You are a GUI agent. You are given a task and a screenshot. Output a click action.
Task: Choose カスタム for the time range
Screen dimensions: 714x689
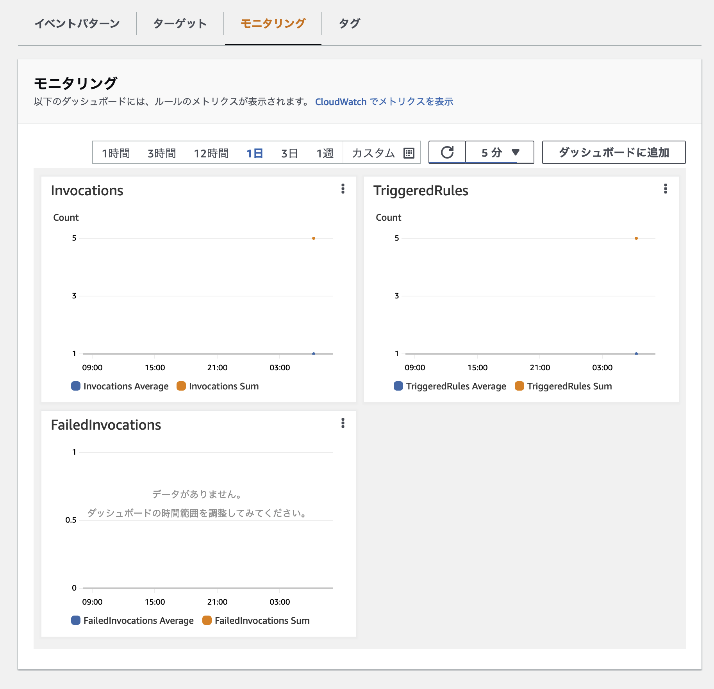pos(373,153)
